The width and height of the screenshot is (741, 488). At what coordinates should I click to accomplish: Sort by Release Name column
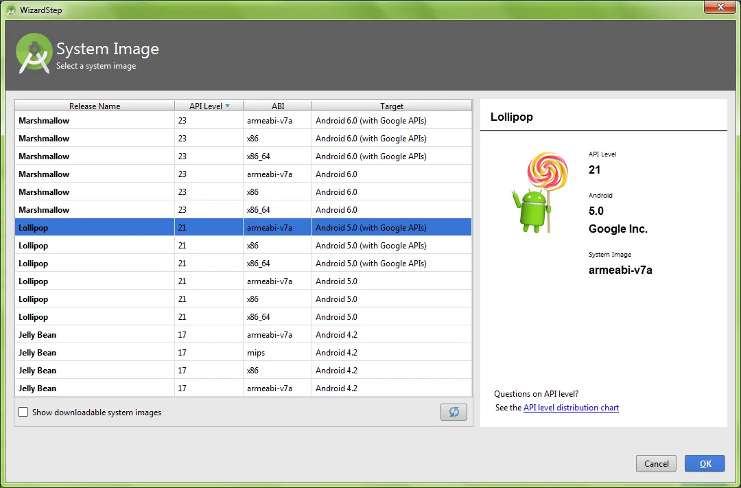pyautogui.click(x=95, y=106)
